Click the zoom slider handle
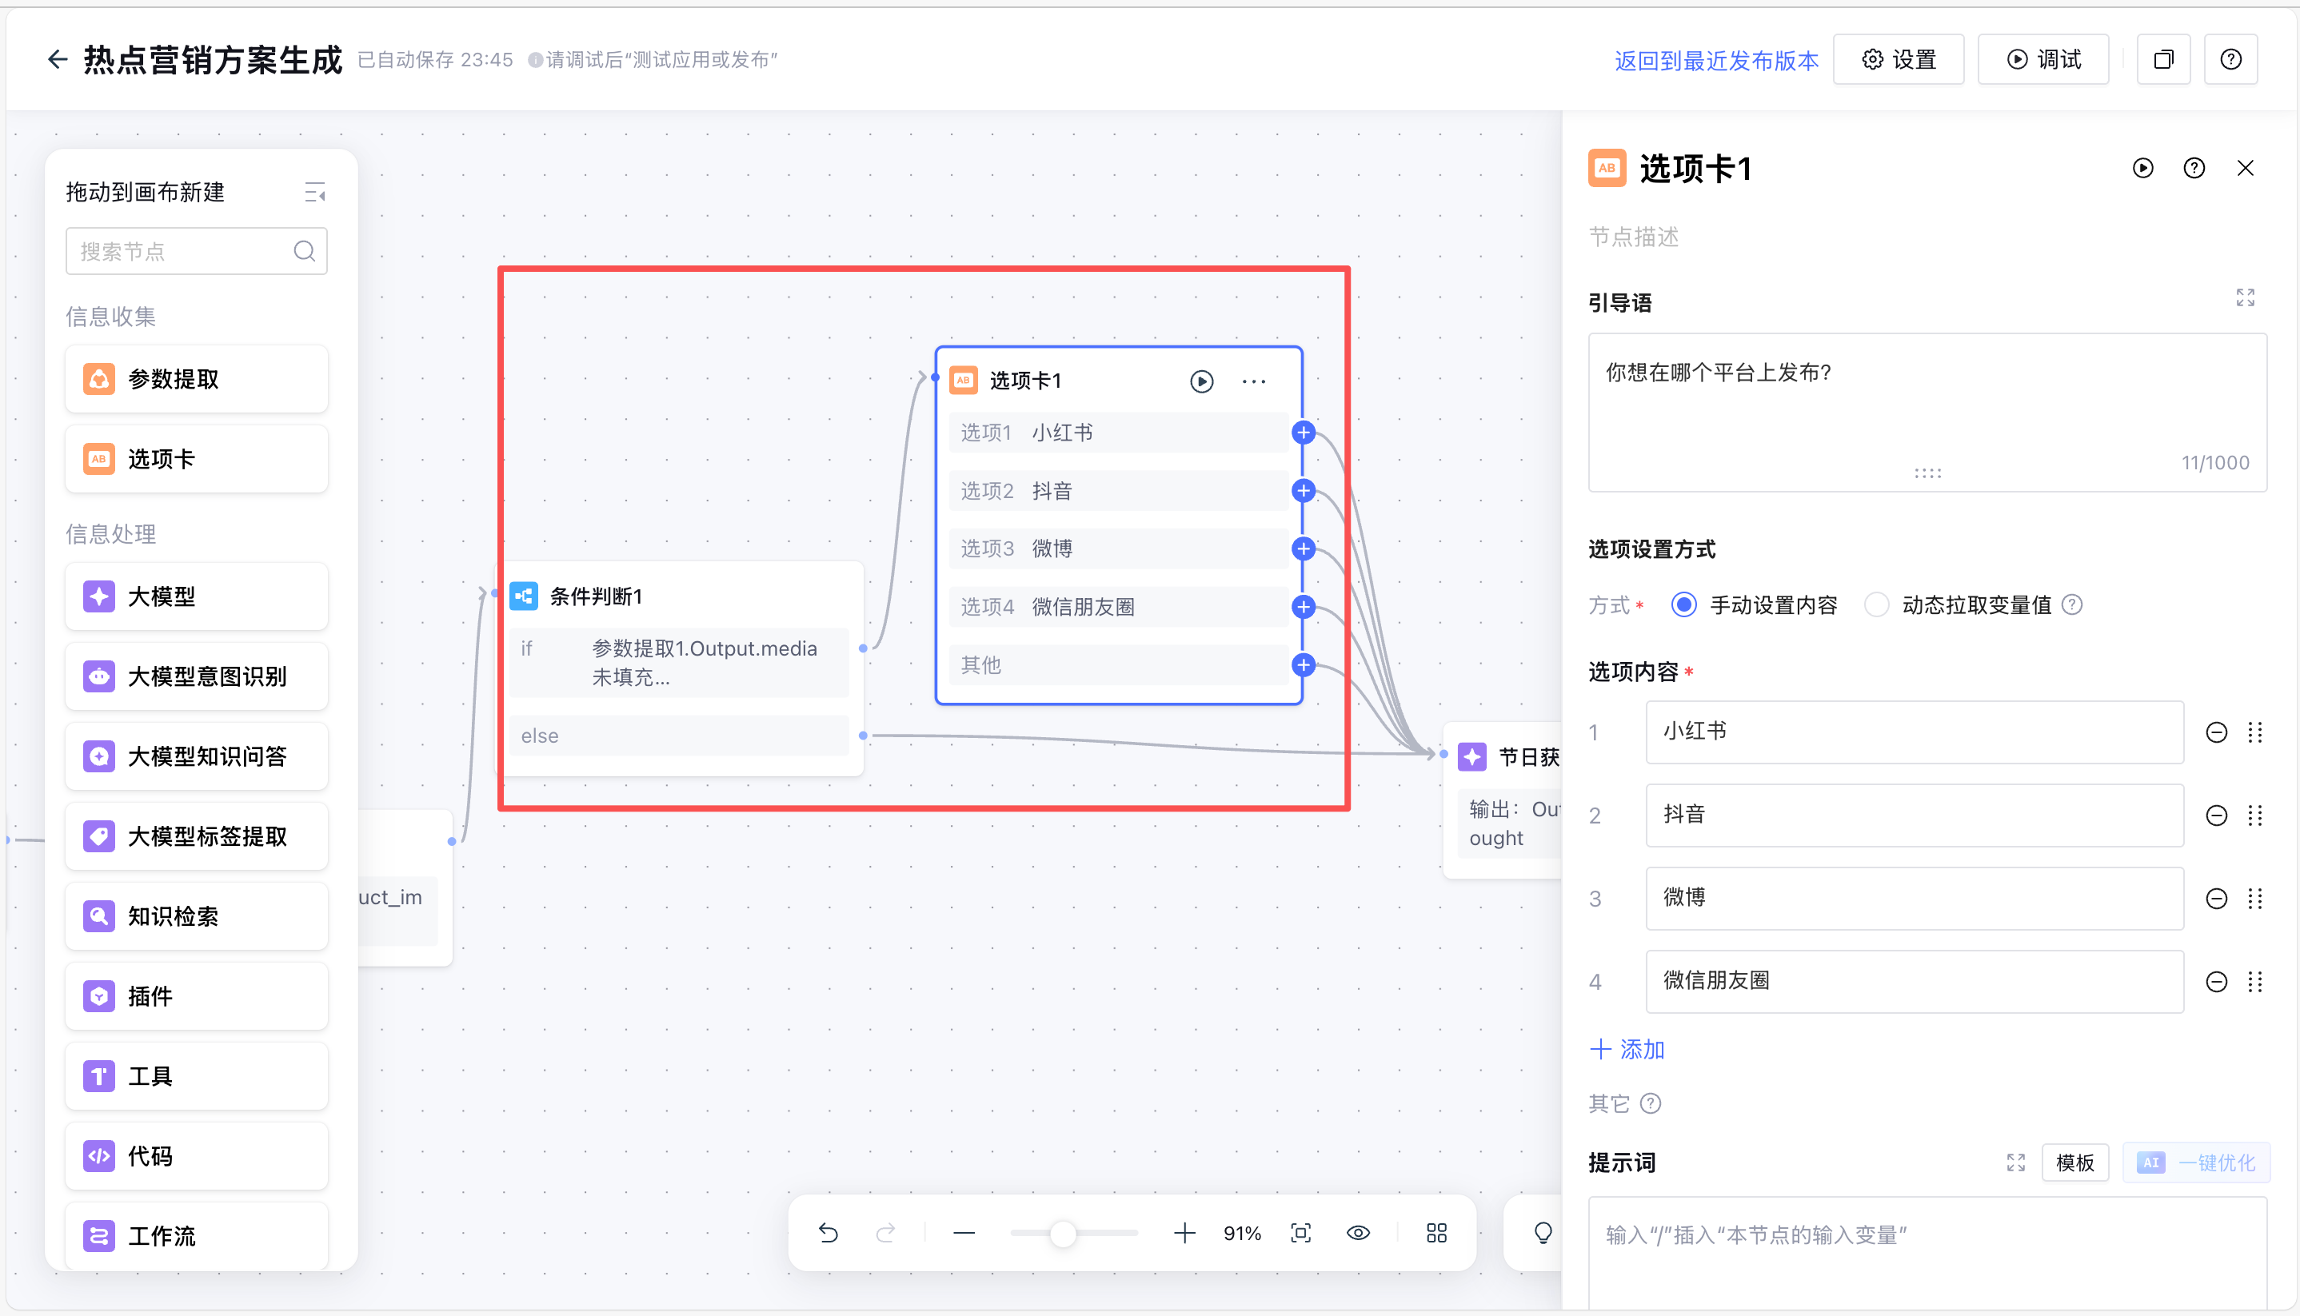 pyautogui.click(x=1063, y=1233)
